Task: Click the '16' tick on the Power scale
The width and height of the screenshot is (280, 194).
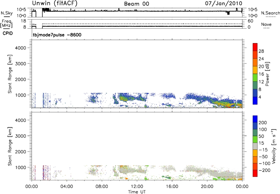Action: [x=261, y=74]
